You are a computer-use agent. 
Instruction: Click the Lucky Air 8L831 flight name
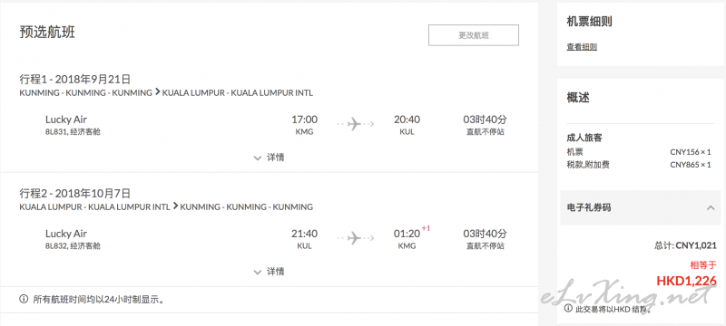click(x=66, y=120)
